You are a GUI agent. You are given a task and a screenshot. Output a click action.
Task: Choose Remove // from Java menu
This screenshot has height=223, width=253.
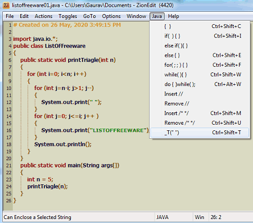tap(200, 103)
